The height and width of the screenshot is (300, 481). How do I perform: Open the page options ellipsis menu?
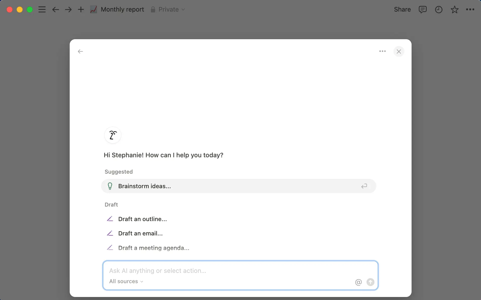pyautogui.click(x=470, y=9)
